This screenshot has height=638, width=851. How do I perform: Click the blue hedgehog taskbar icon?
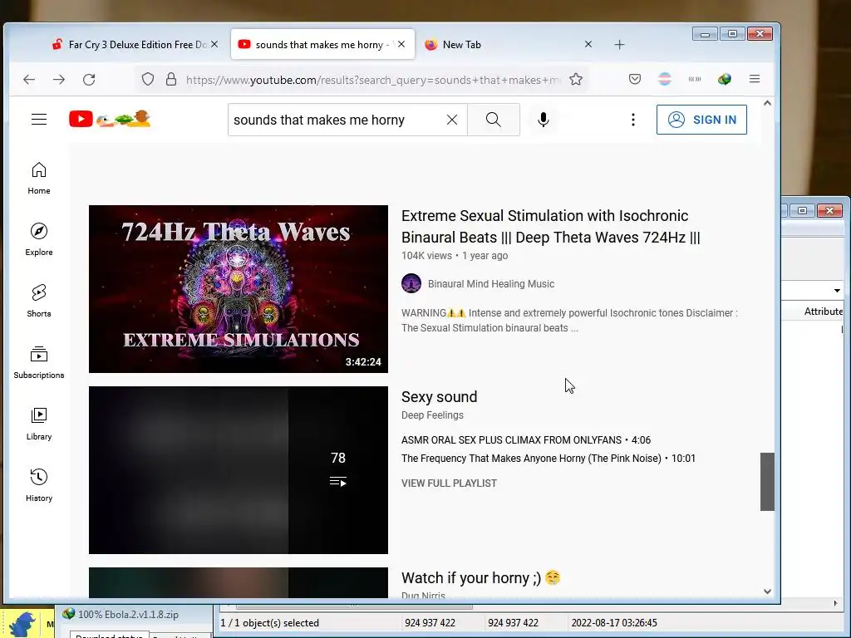(22, 624)
